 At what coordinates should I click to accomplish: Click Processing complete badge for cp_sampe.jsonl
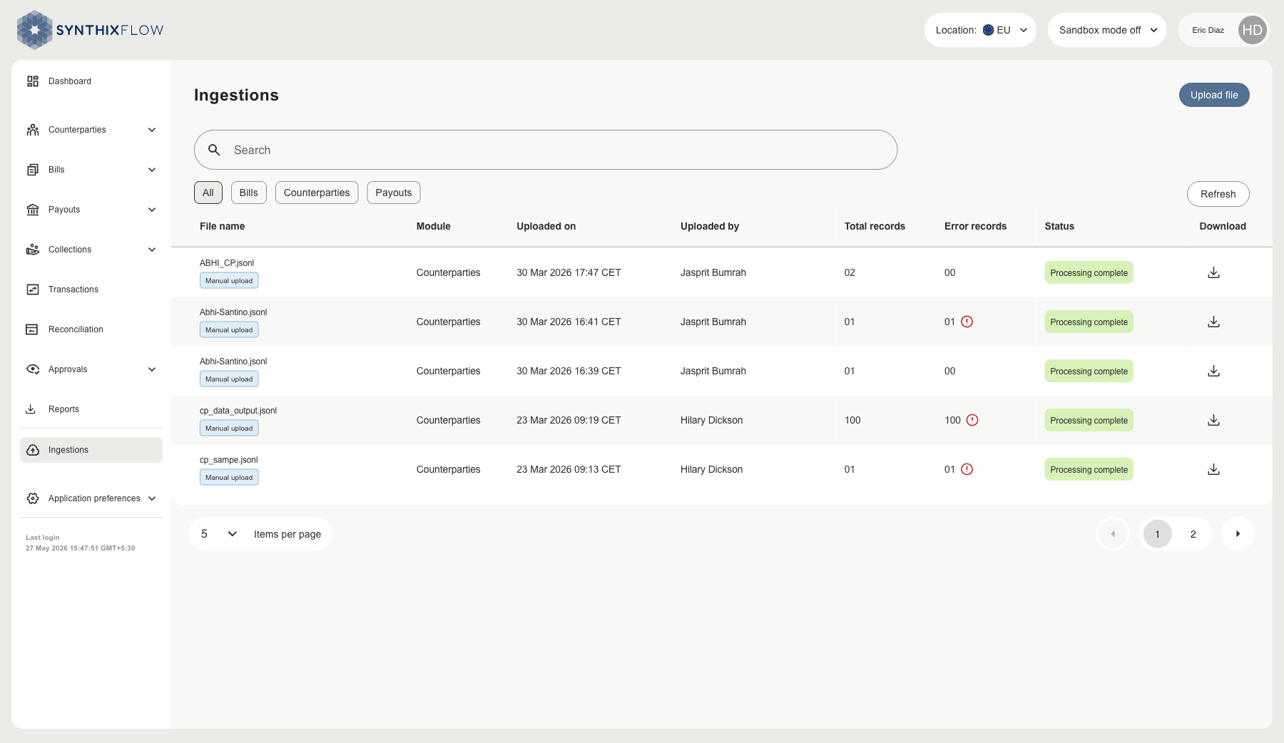tap(1089, 469)
